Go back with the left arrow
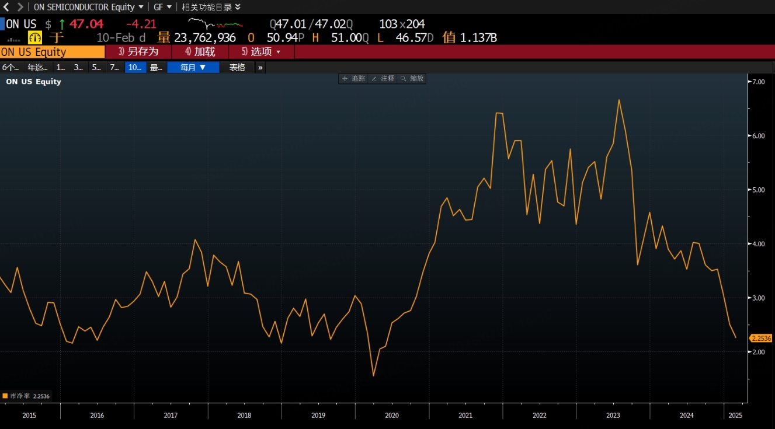 [6, 7]
